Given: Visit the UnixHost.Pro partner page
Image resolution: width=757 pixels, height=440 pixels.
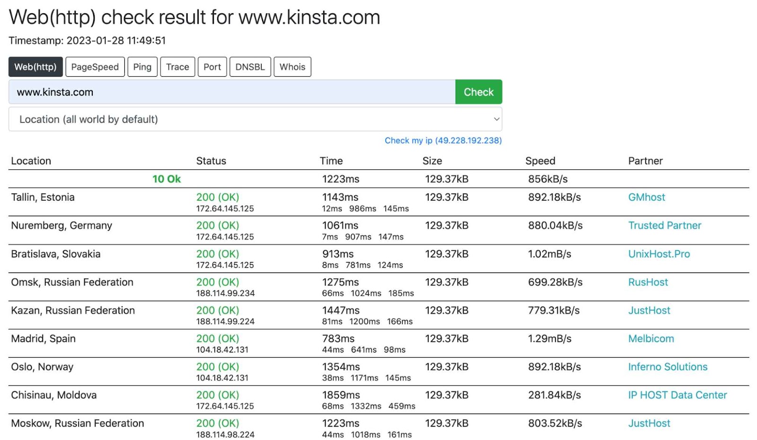Looking at the screenshot, I should [659, 254].
